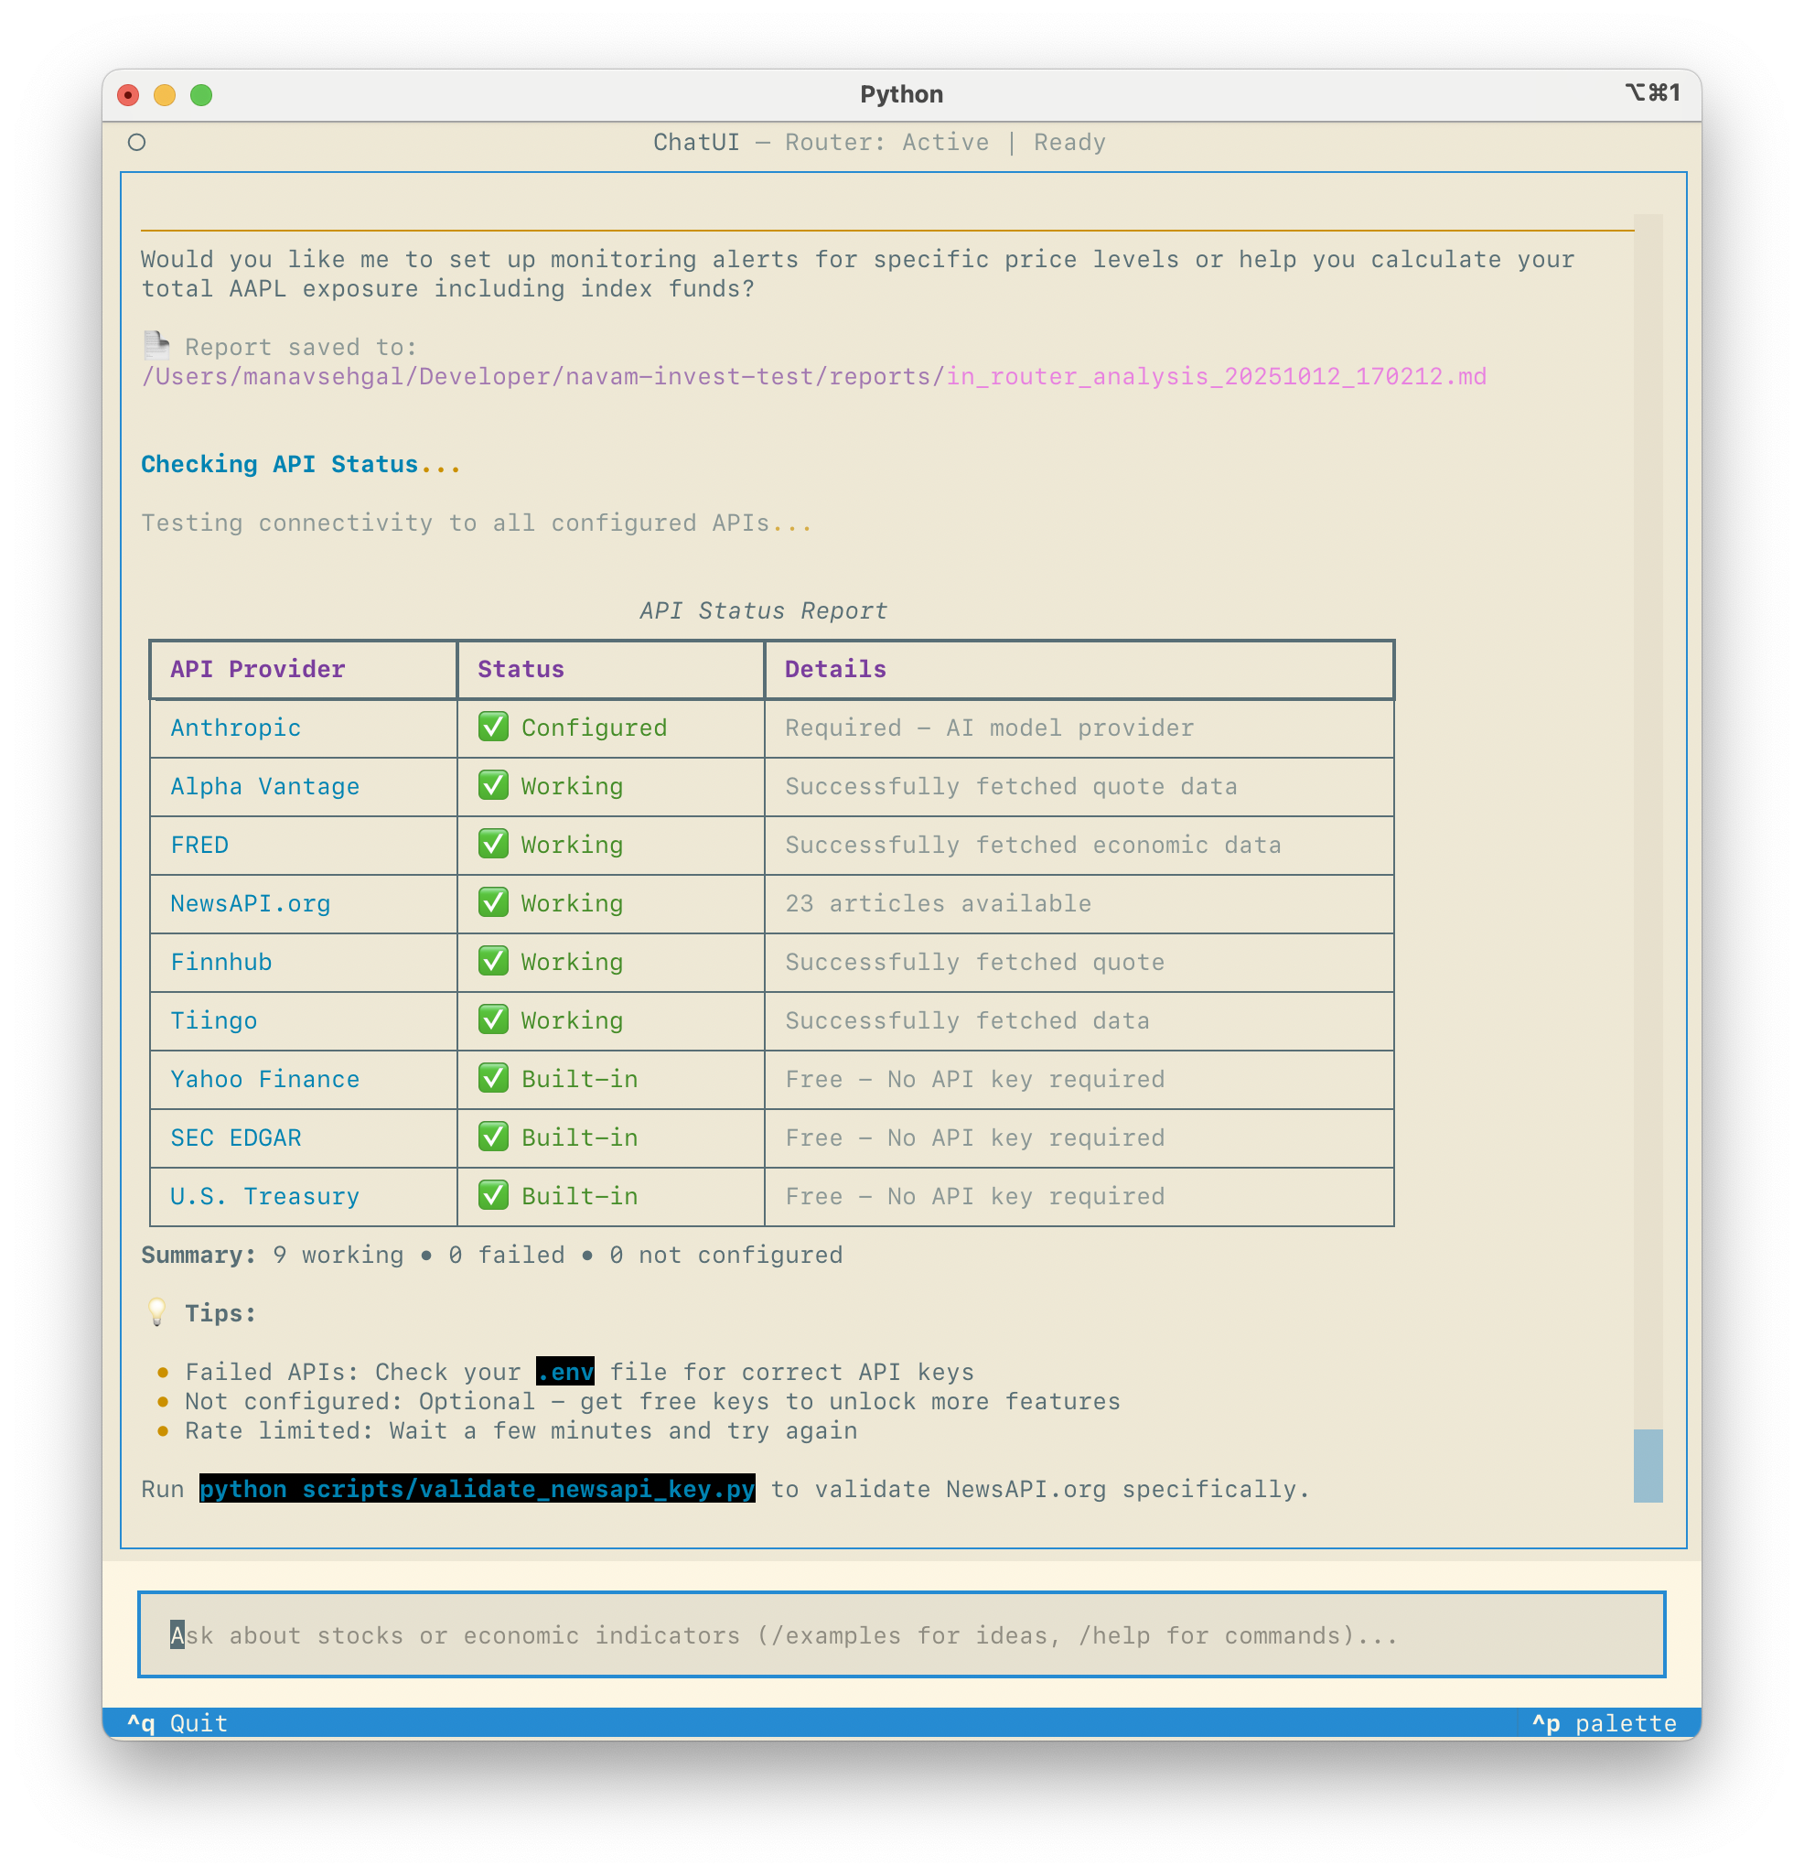This screenshot has width=1804, height=1876.
Task: Click the checkmark icon for Yahoo Finance Built-in
Action: (x=492, y=1079)
